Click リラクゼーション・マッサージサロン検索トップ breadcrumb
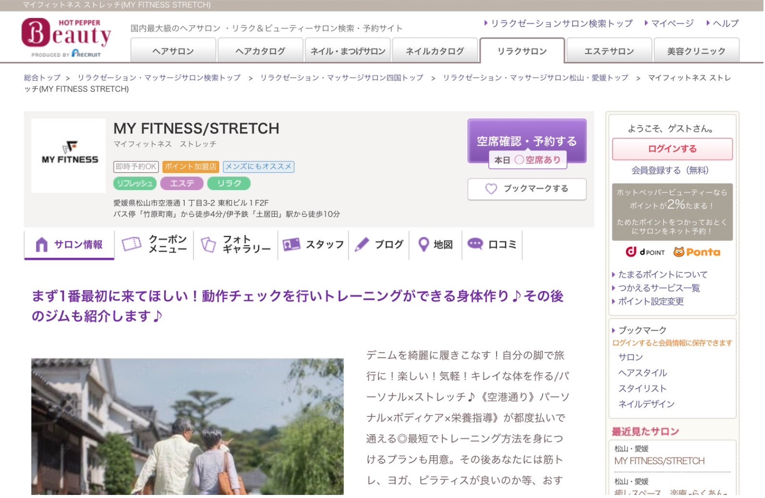The width and height of the screenshot is (765, 498). (x=159, y=78)
